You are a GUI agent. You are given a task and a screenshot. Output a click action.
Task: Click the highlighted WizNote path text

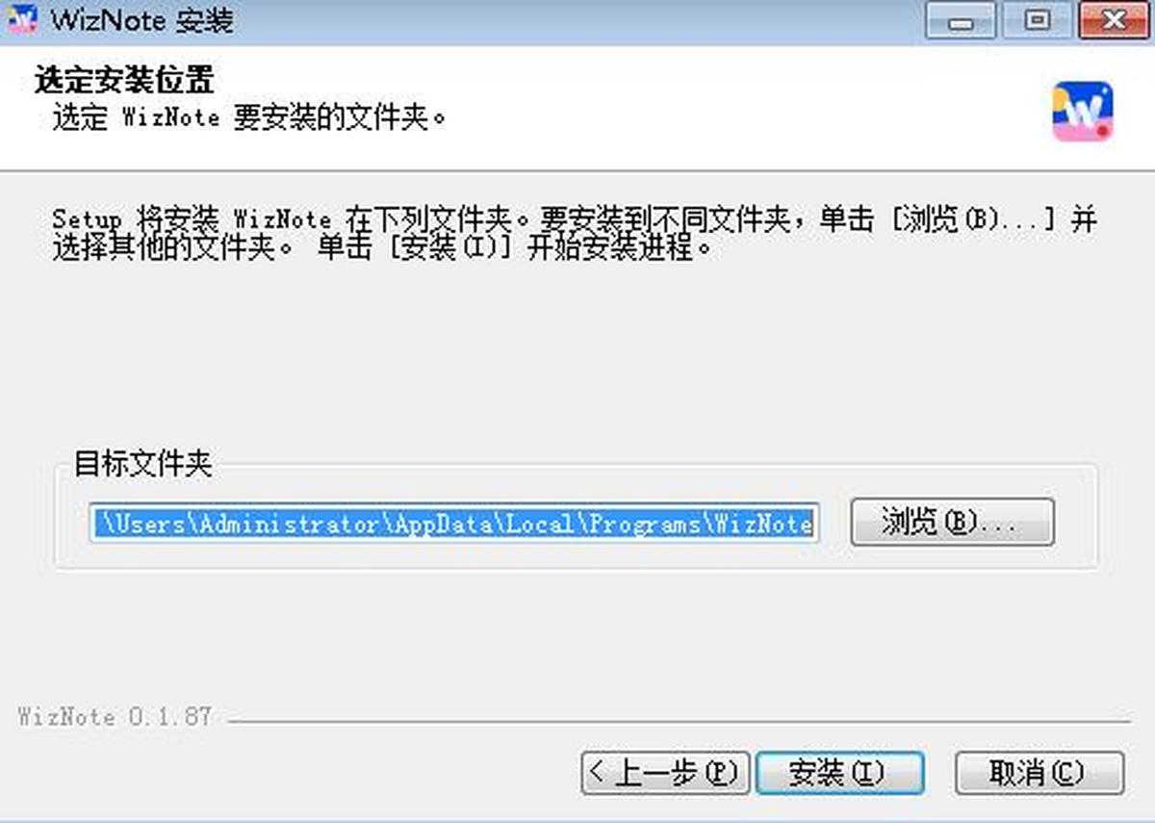454,524
